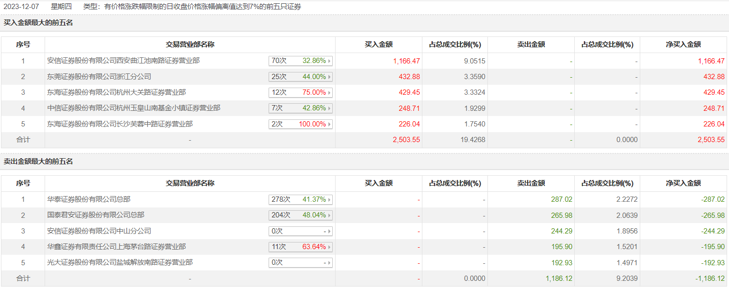729x287 pixels.
Task: Open 华泰证券股份有限公司总部 link
Action: [89, 199]
